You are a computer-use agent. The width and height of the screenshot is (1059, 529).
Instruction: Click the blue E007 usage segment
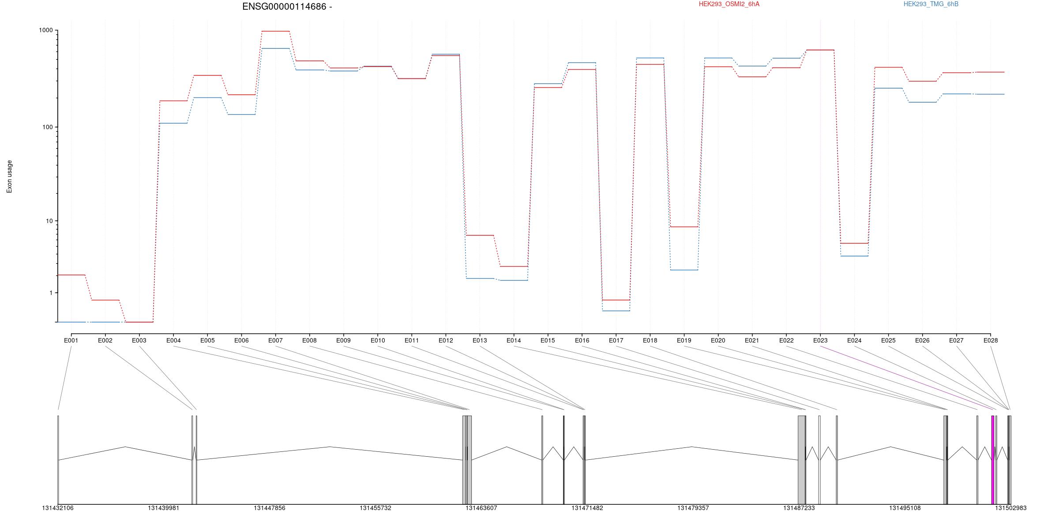point(275,48)
